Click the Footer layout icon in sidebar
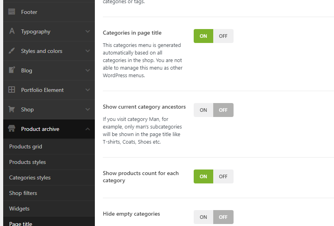 [12, 12]
